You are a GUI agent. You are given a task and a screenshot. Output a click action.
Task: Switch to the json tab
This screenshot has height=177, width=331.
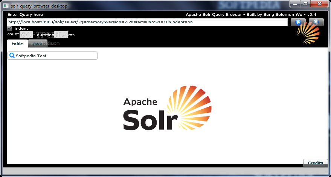coord(38,44)
